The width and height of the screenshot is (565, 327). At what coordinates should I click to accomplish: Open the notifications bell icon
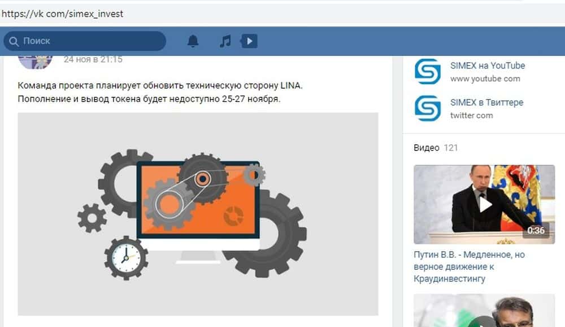click(193, 41)
